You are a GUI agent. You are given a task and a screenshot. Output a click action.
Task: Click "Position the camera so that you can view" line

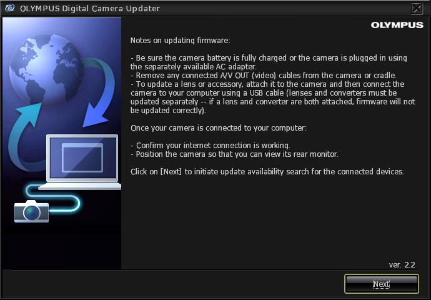234,154
